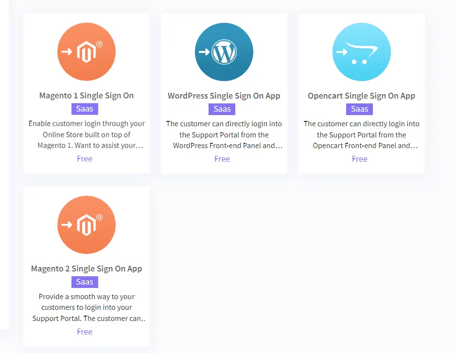Screen dimensions: 456x353
Task: Open the Opencart cart circle icon
Action: point(362,52)
